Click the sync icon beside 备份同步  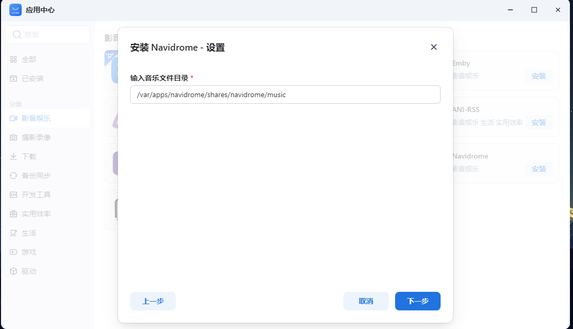coord(13,176)
